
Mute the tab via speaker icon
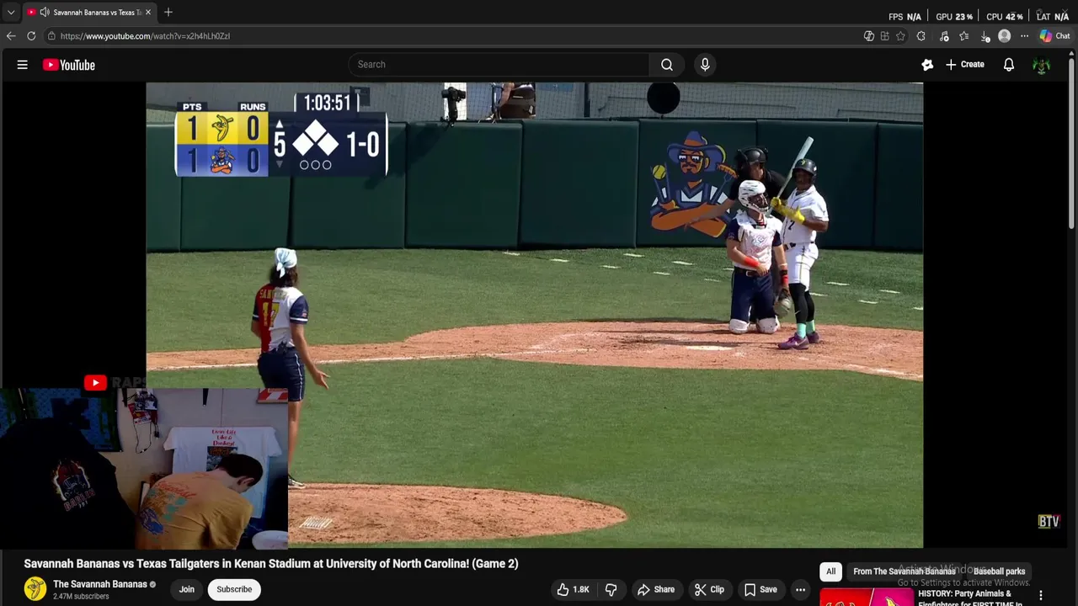click(x=44, y=13)
